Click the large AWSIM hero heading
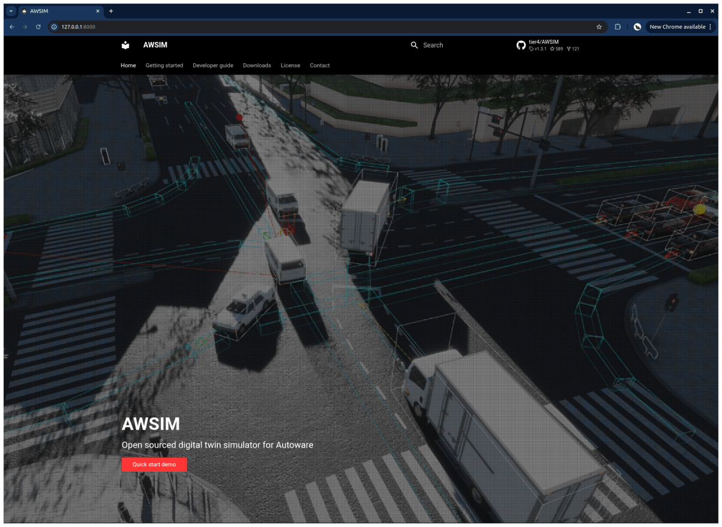The width and height of the screenshot is (722, 527). pos(150,424)
